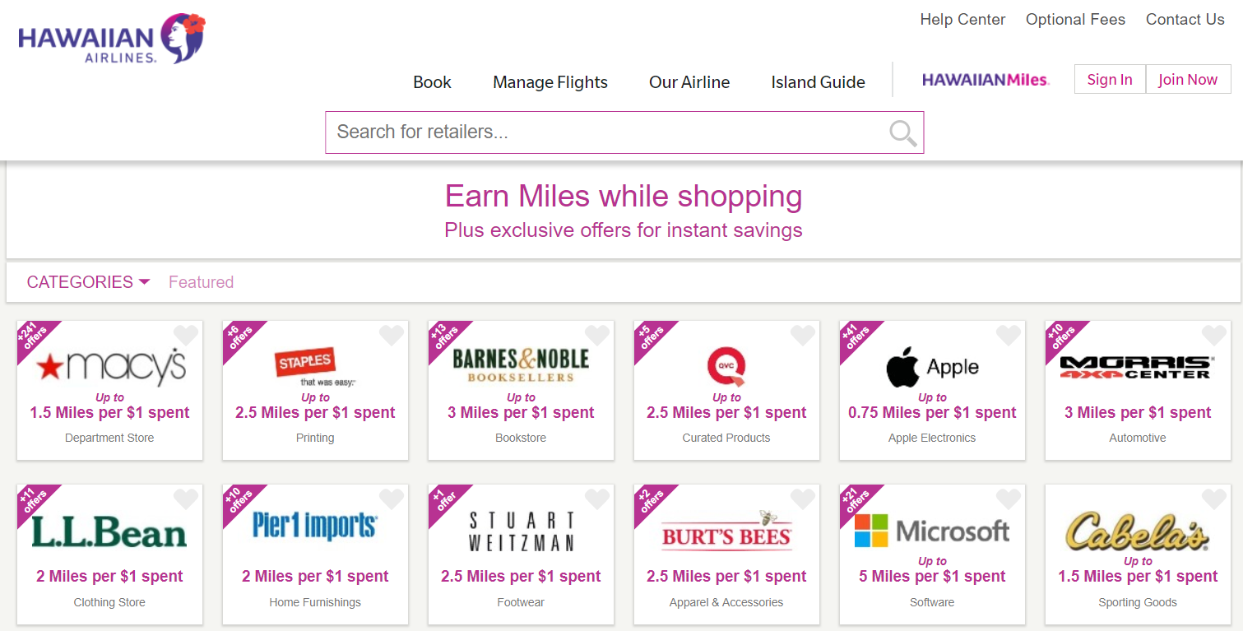Toggle Barnes & Noble favorite heart
Image resolution: width=1243 pixels, height=631 pixels.
[x=597, y=335]
